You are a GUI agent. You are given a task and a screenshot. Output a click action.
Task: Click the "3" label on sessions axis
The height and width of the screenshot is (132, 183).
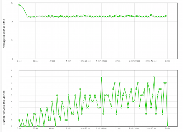(x=12, y=108)
